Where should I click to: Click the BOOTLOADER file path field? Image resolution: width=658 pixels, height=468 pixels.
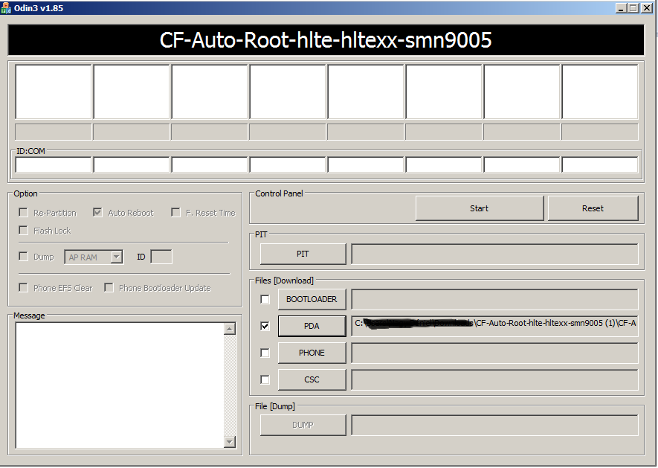click(494, 299)
